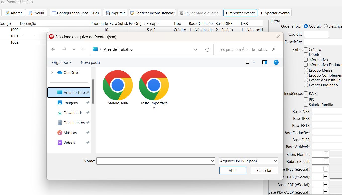Enable Evento Originário checkbox
The image size is (342, 195).
click(306, 85)
